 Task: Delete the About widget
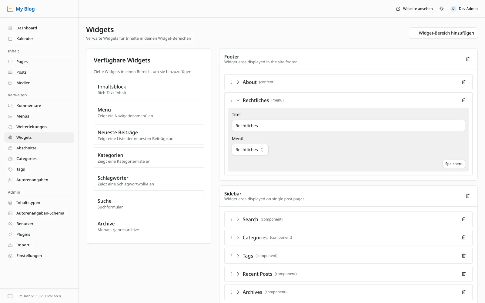pos(464,82)
